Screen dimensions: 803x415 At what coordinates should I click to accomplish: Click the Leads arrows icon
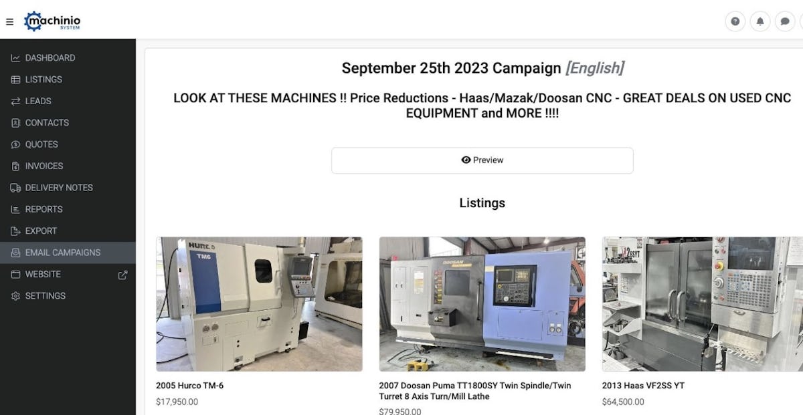coord(15,102)
